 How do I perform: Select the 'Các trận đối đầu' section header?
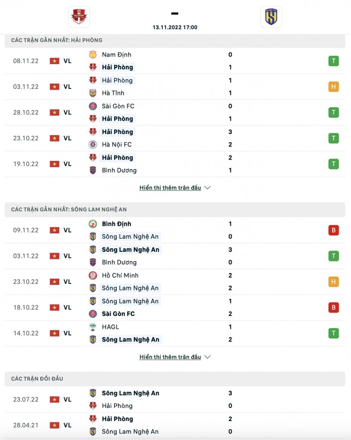pos(37,378)
